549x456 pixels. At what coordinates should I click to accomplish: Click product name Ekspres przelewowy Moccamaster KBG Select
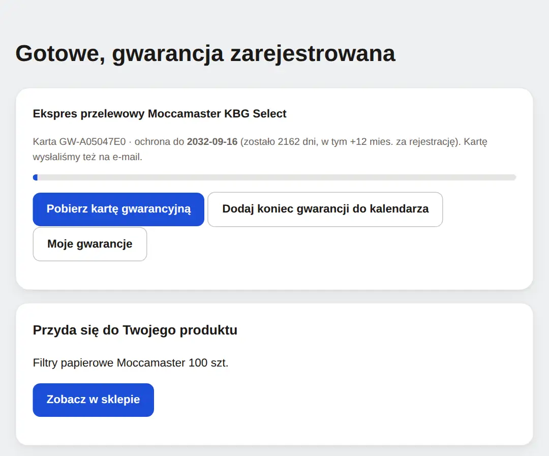coord(159,113)
